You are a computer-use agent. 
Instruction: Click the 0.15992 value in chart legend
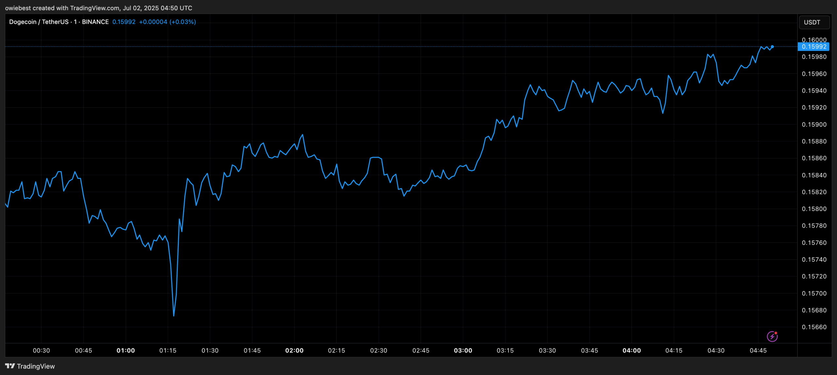coord(124,22)
